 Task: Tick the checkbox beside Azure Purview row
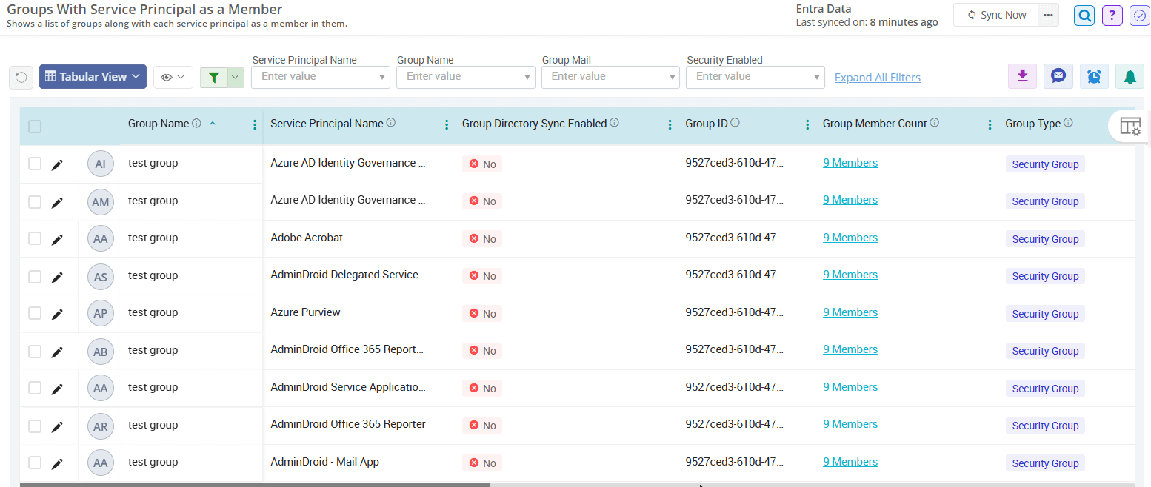point(35,314)
